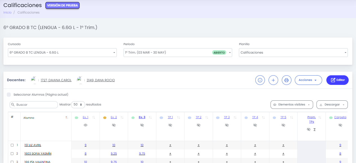Check Seleccionar Alumnos (Página actual) box
Screen dimensions: 356x163
coord(9,95)
